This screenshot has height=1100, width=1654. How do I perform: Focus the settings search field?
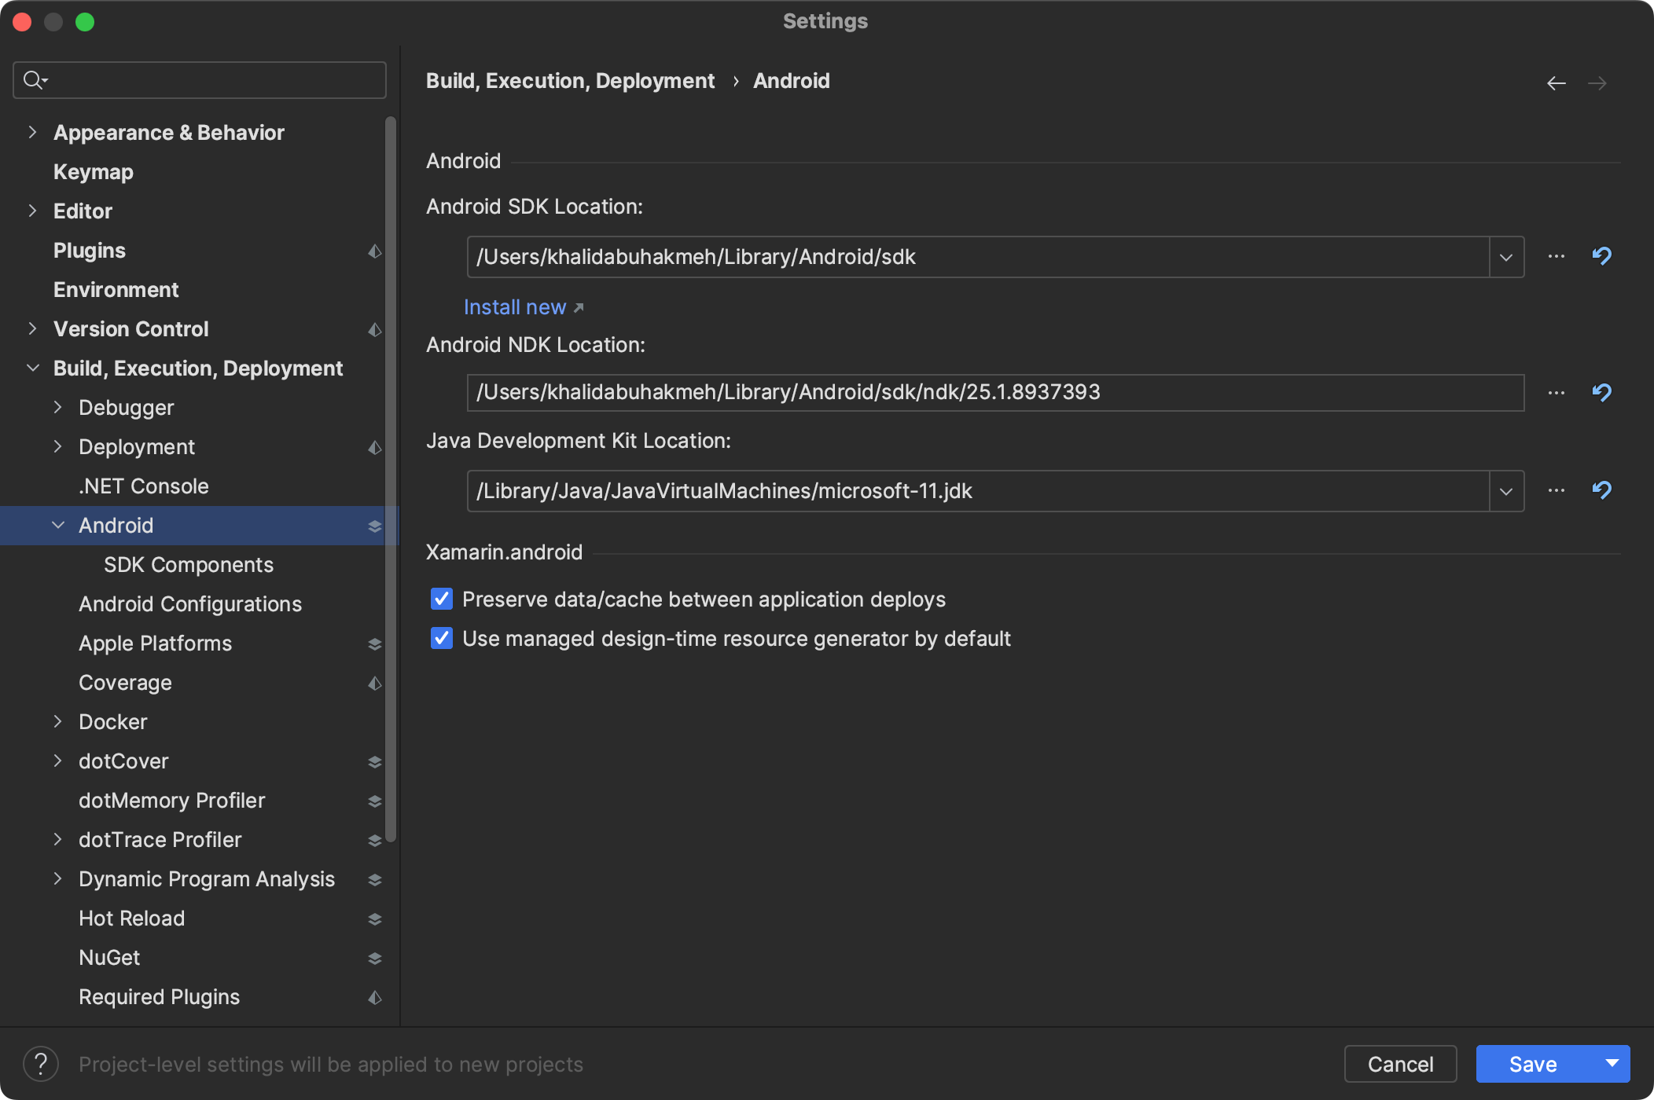[x=200, y=80]
